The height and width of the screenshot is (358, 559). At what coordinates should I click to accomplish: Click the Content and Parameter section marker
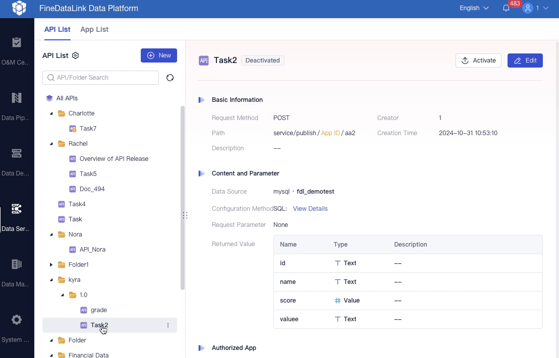coord(202,173)
